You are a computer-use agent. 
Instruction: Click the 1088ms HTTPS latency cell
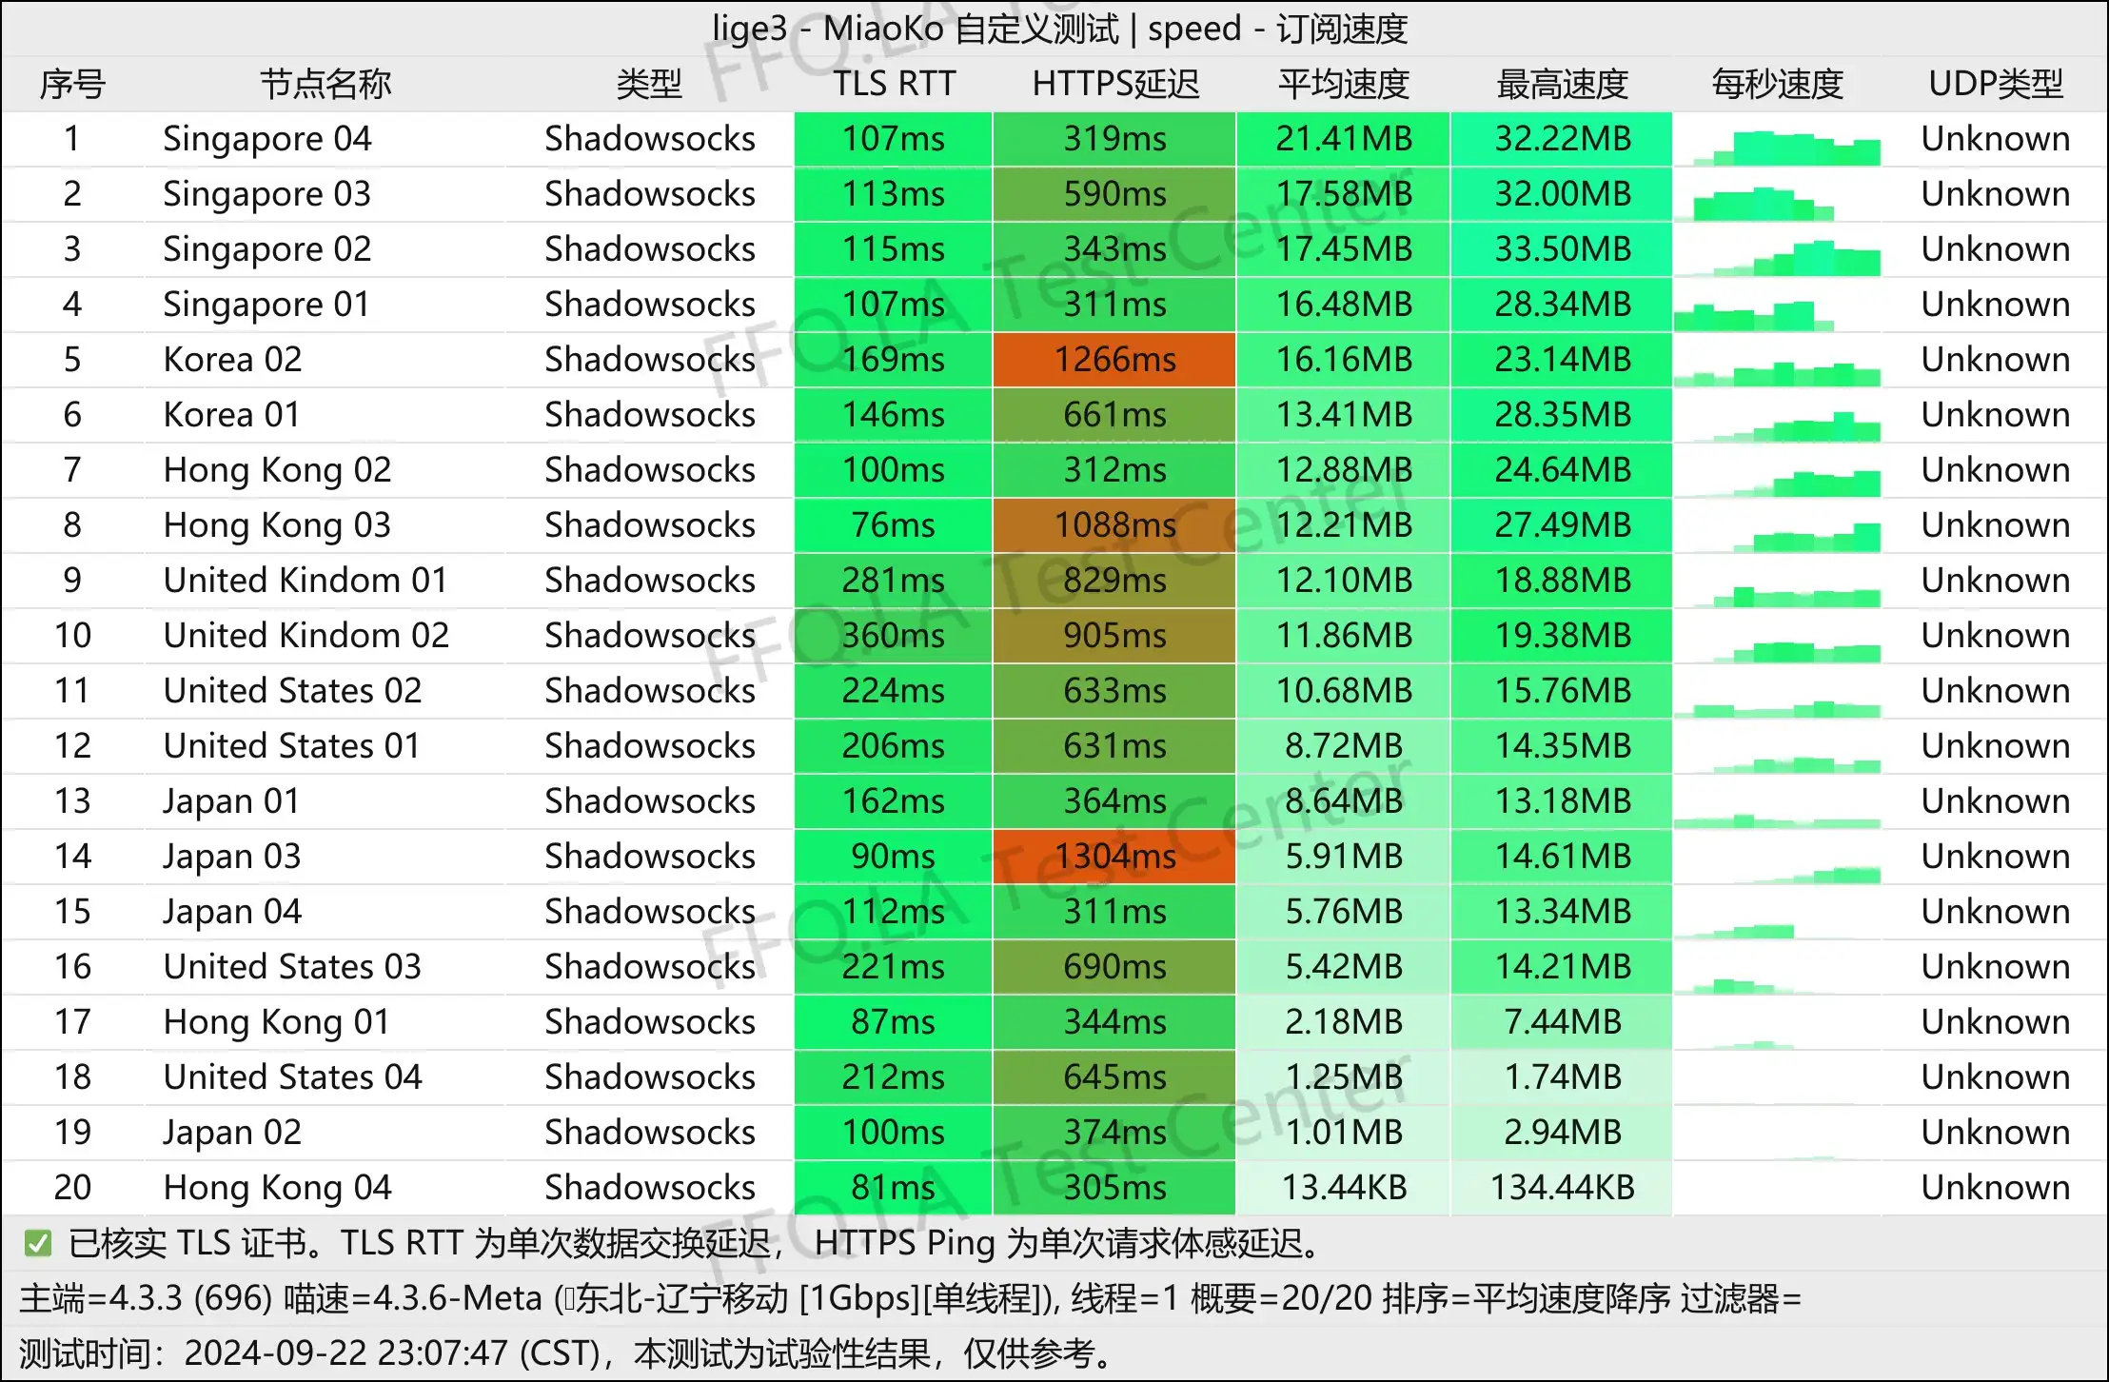point(1114,525)
